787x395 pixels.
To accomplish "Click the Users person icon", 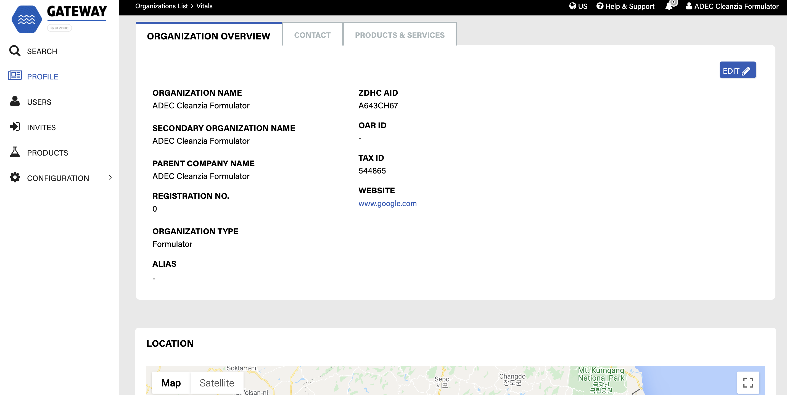I will 15,101.
